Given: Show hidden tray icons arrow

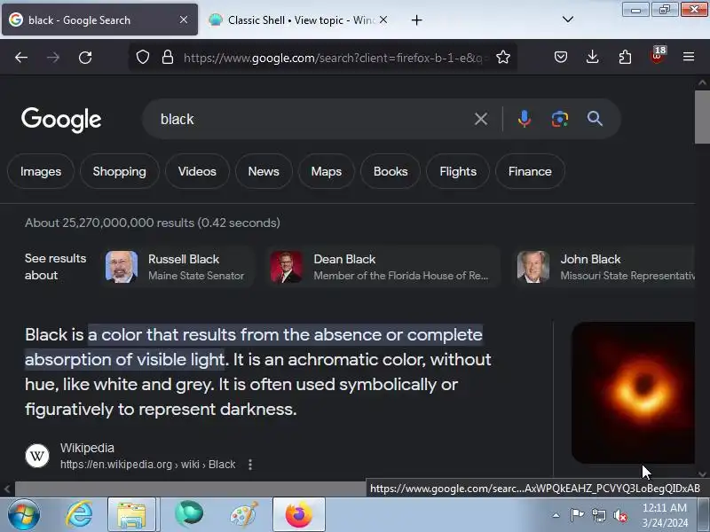Looking at the screenshot, I should coord(556,515).
